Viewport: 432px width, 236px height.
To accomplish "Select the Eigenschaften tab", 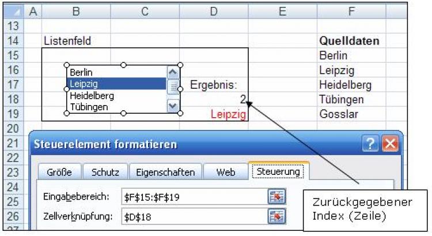I will tap(165, 172).
